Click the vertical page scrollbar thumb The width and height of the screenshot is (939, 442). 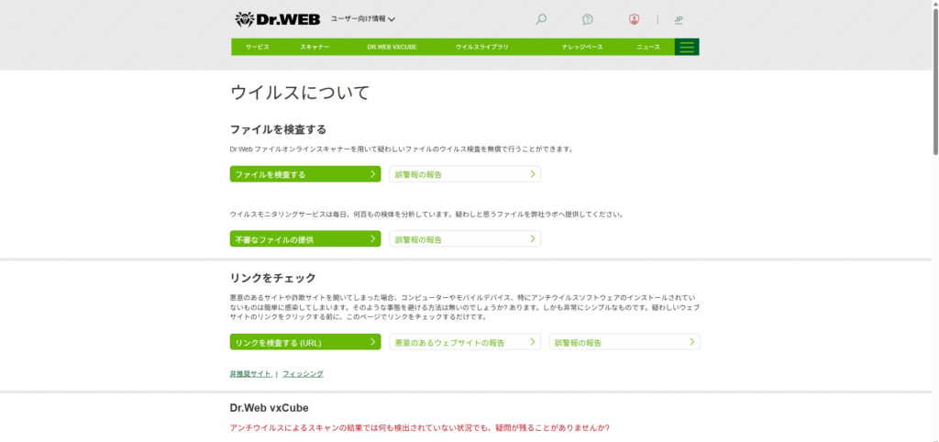(935, 78)
